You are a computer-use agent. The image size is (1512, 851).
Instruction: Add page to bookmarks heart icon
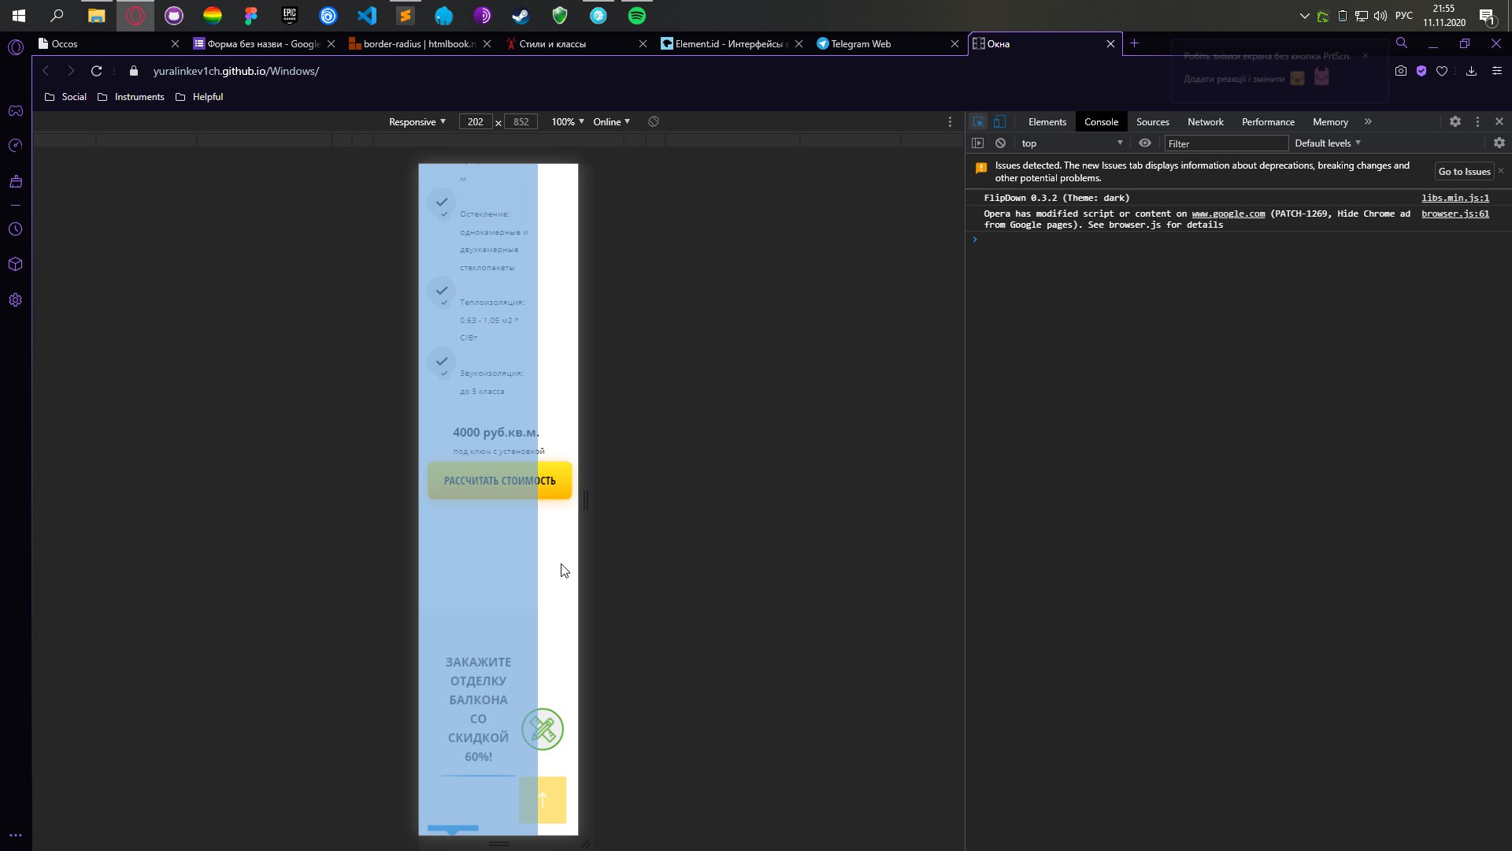click(1442, 71)
